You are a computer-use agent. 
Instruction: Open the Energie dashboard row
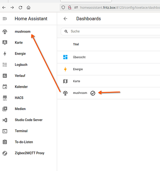pos(108,69)
